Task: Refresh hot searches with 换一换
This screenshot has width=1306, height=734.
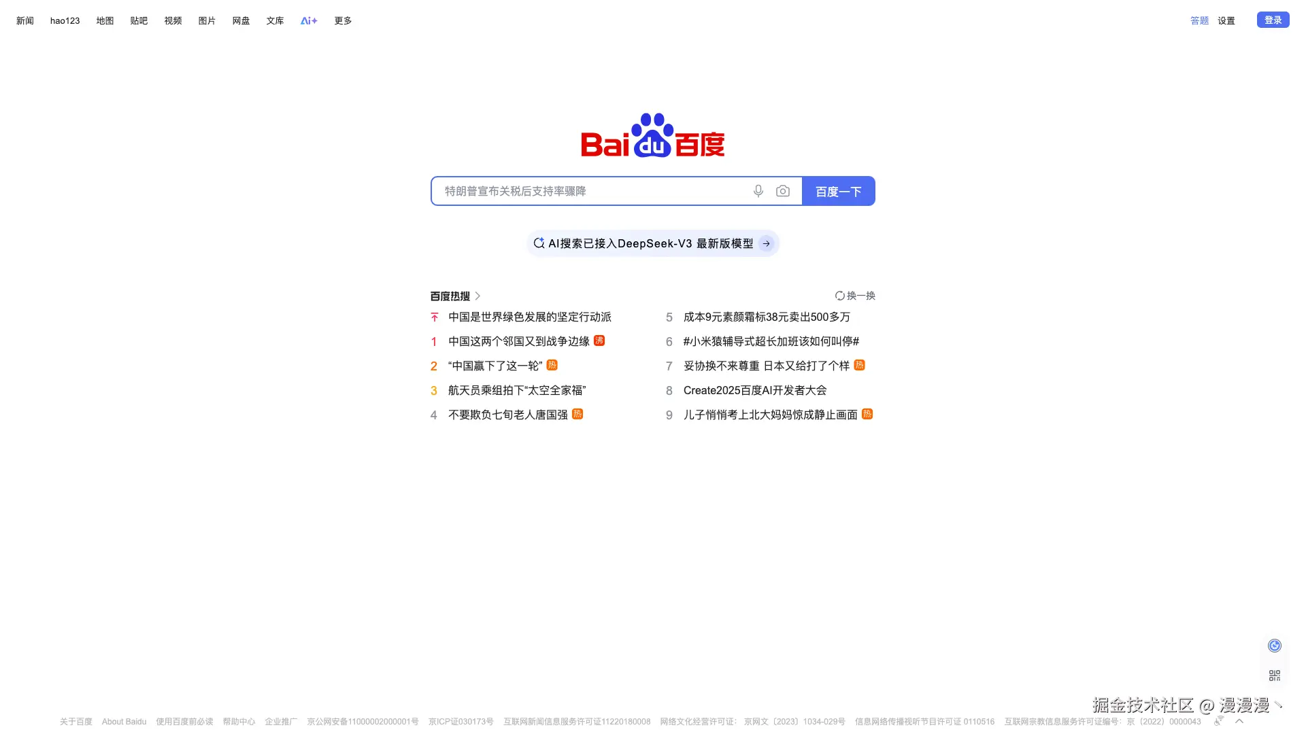Action: click(855, 296)
